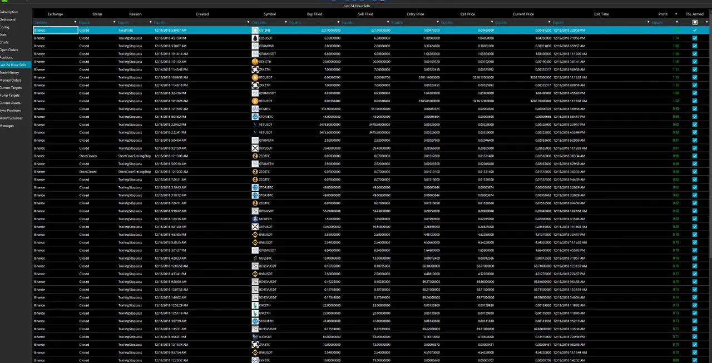Sort by the Exit Time column header
This screenshot has width=712, height=363.
601,14
